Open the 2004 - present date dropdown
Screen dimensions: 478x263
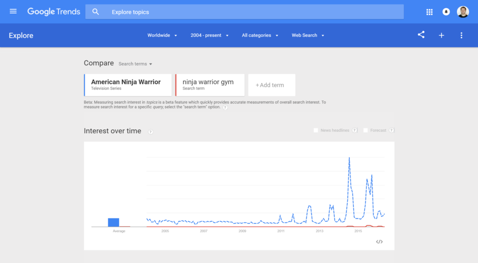click(210, 35)
